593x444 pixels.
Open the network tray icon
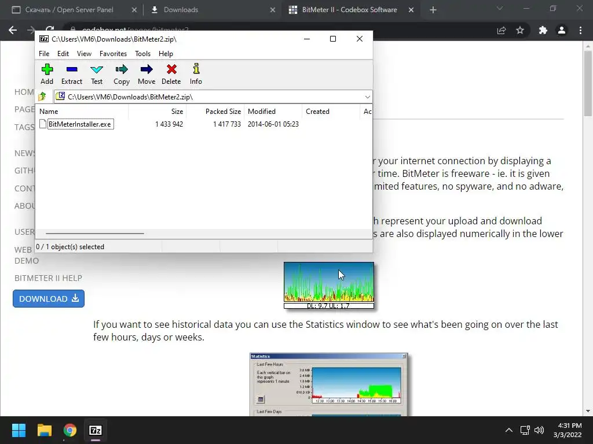[x=525, y=430]
